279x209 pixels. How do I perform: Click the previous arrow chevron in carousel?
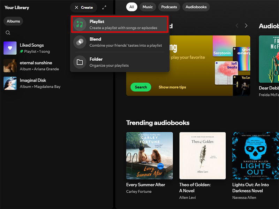coord(237,25)
